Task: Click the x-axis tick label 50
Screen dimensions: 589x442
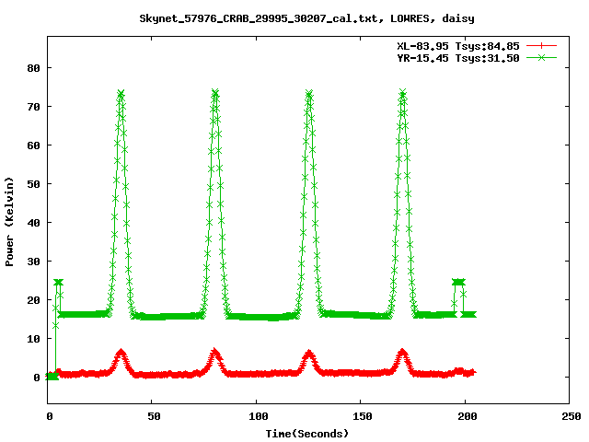Action: pyautogui.click(x=154, y=416)
